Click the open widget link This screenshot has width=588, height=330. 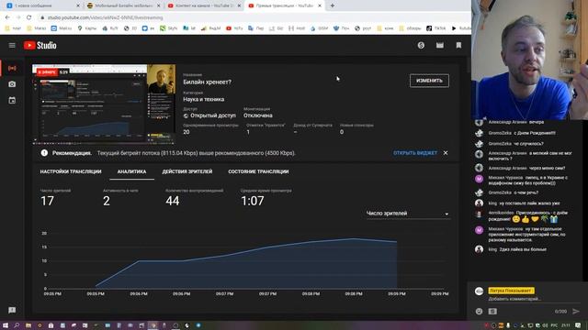point(415,153)
